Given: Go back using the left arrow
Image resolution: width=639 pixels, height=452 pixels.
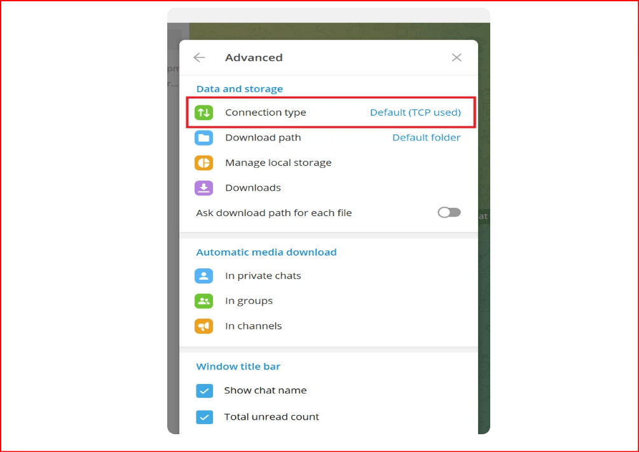Looking at the screenshot, I should [199, 58].
